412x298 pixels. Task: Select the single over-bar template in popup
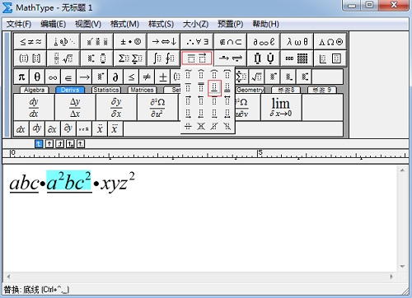188,87
